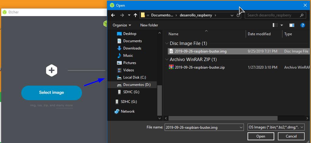Click the Open button
This screenshot has height=143, width=311.
261,136
